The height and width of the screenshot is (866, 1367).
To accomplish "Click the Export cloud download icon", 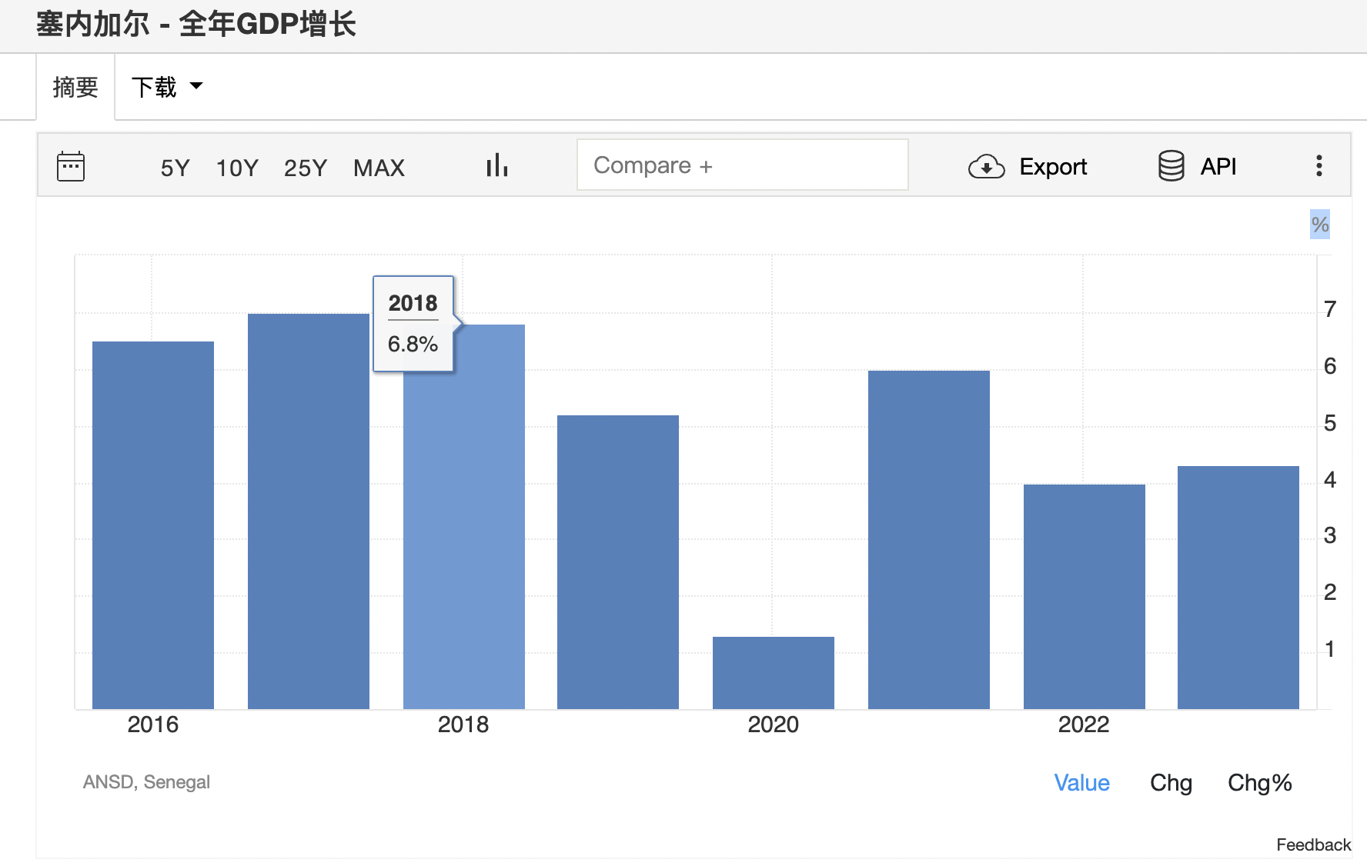I will [x=986, y=166].
